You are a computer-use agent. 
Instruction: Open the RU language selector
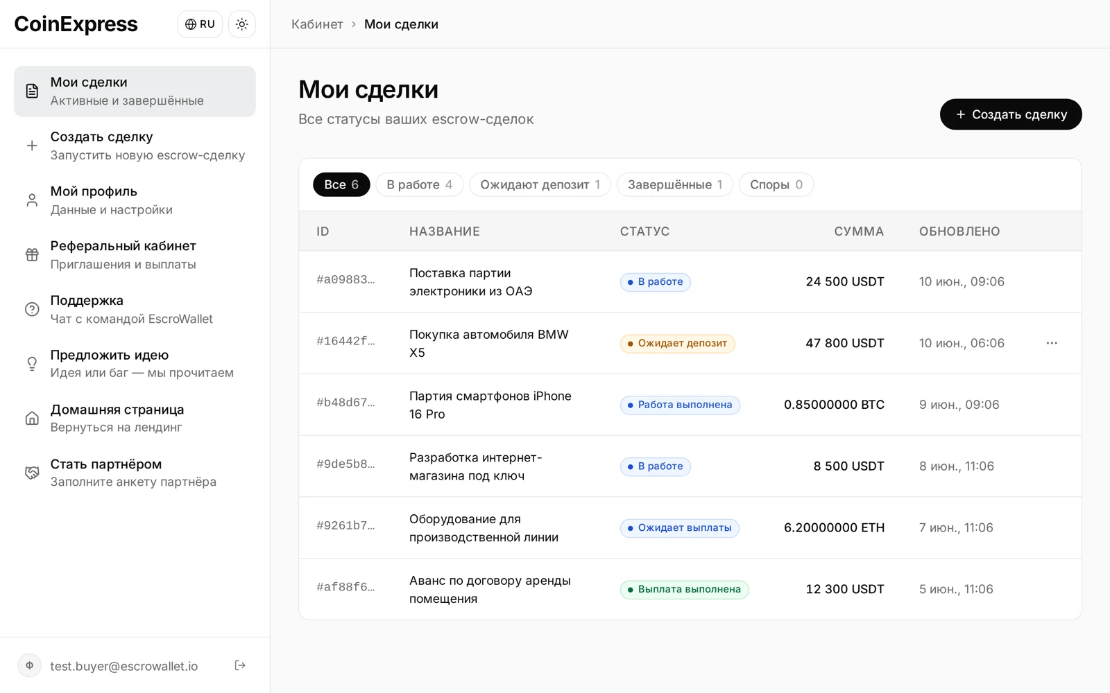[200, 24]
